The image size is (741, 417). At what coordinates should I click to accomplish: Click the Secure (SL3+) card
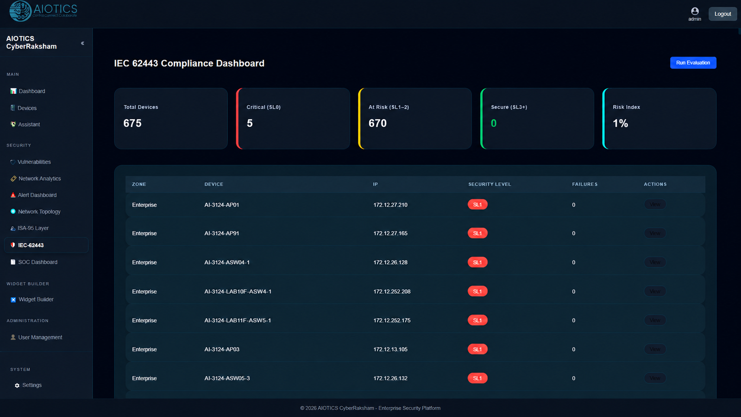click(x=537, y=119)
